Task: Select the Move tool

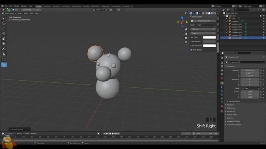Action: pos(4,29)
